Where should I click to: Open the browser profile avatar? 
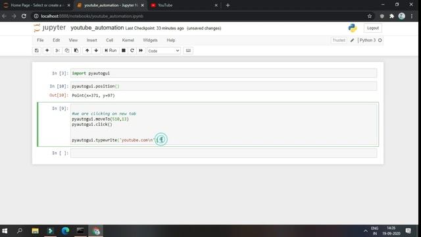(x=402, y=16)
